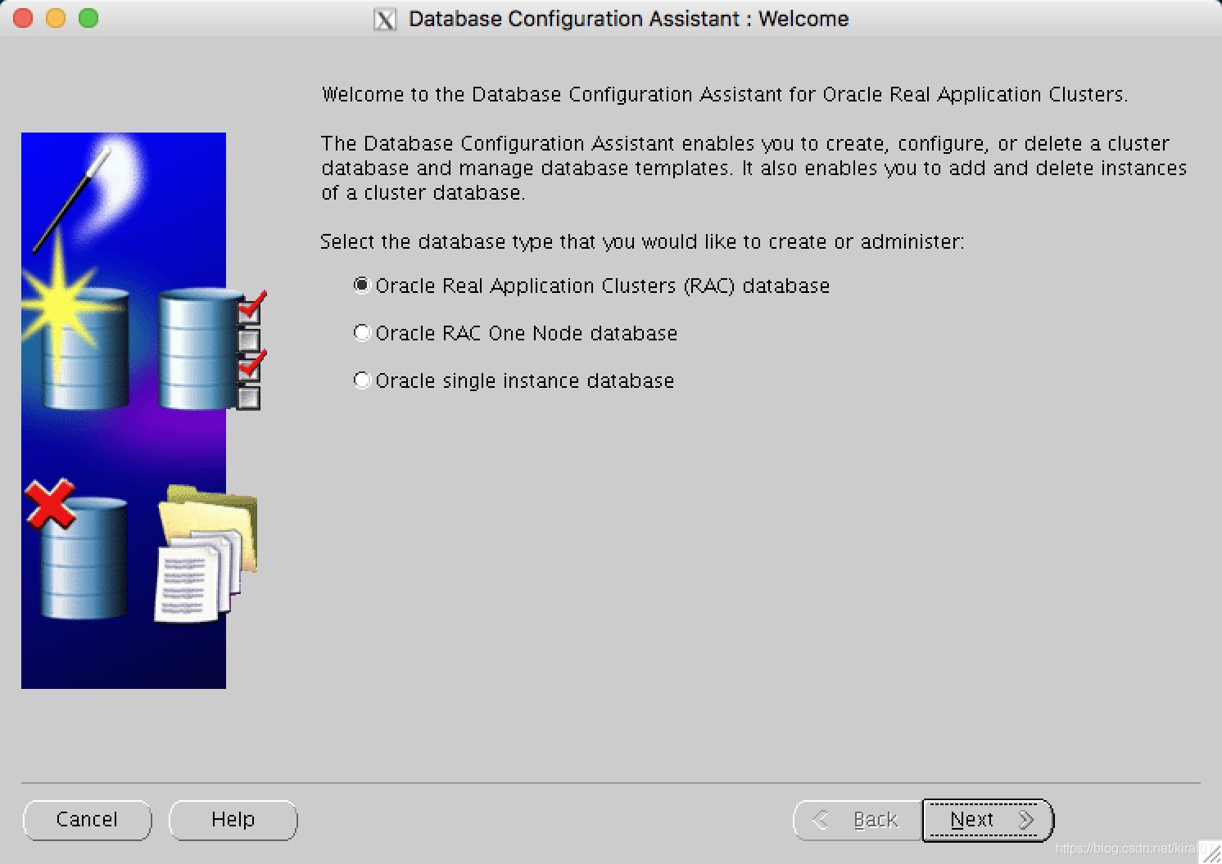1222x864 pixels.
Task: Click the folder with documents templates graphic
Action: pos(206,553)
